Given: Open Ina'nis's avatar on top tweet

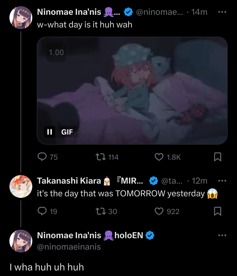Looking at the screenshot, I should coord(21,18).
